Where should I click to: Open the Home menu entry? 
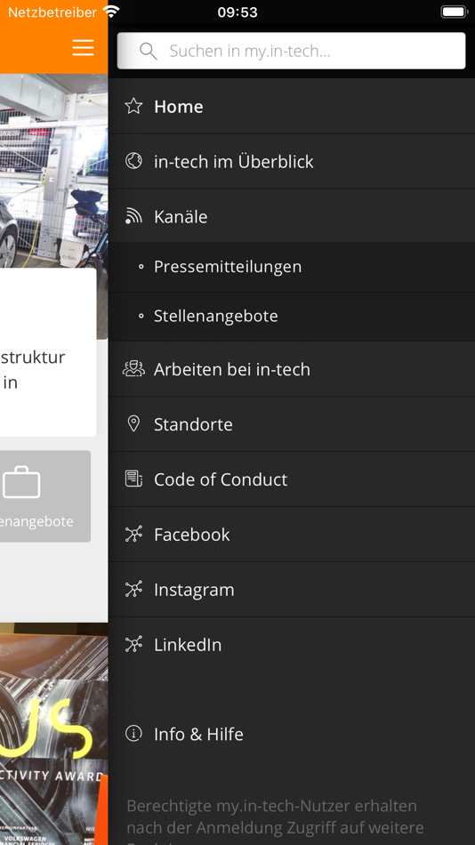(292, 106)
